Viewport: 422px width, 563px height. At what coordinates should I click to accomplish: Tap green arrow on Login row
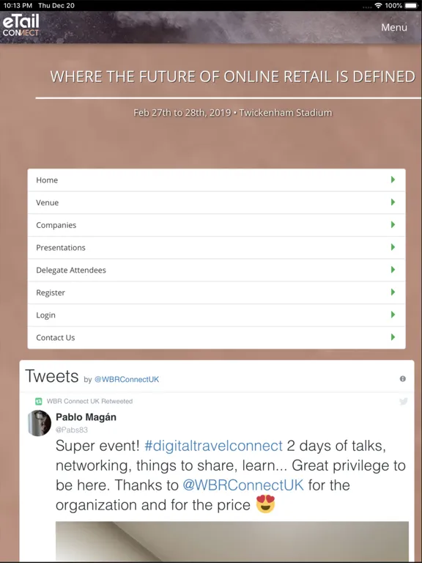393,314
